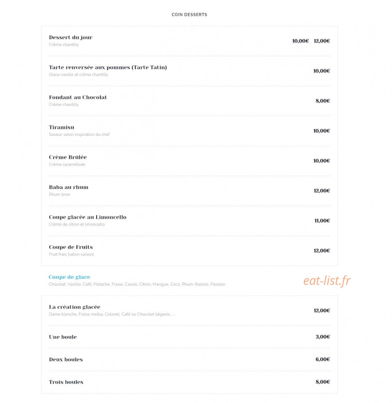Click the Trois boules 8,00€ price
The image size is (392, 403).
click(x=323, y=382)
